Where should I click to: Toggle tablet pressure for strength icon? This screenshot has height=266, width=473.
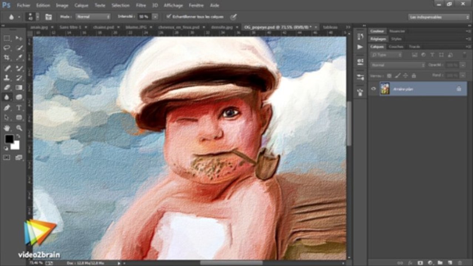(x=233, y=17)
